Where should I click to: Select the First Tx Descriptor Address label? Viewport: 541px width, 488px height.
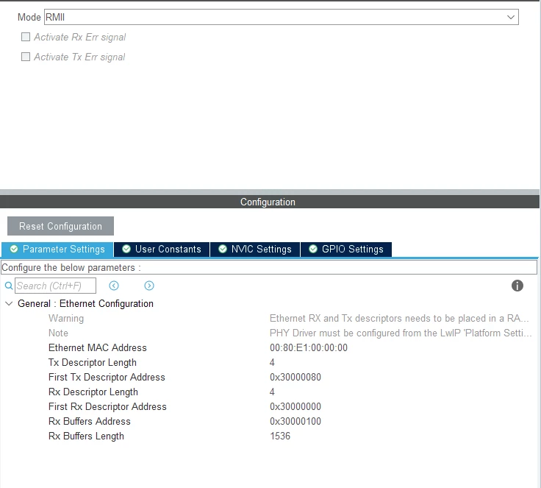pyautogui.click(x=107, y=377)
